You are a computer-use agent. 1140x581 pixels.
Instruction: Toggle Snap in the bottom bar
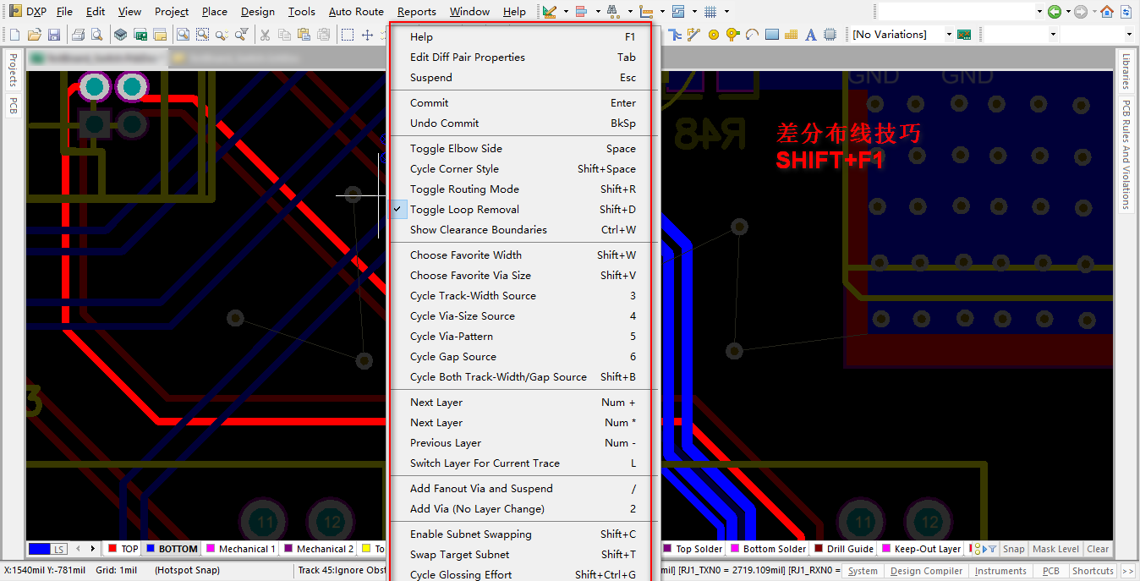(x=1013, y=549)
